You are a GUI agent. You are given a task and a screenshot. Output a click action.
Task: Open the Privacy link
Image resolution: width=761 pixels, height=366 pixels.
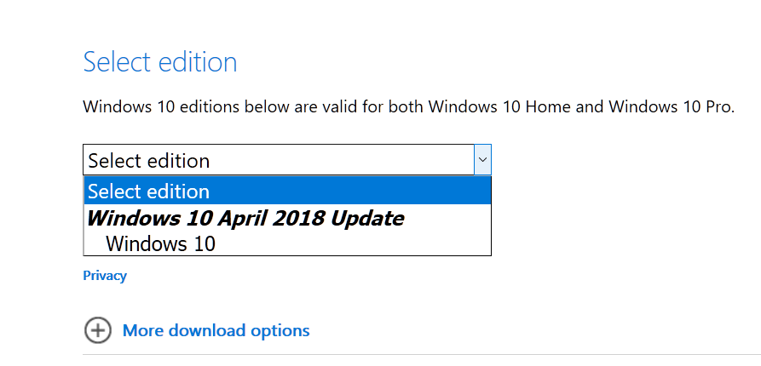click(105, 275)
